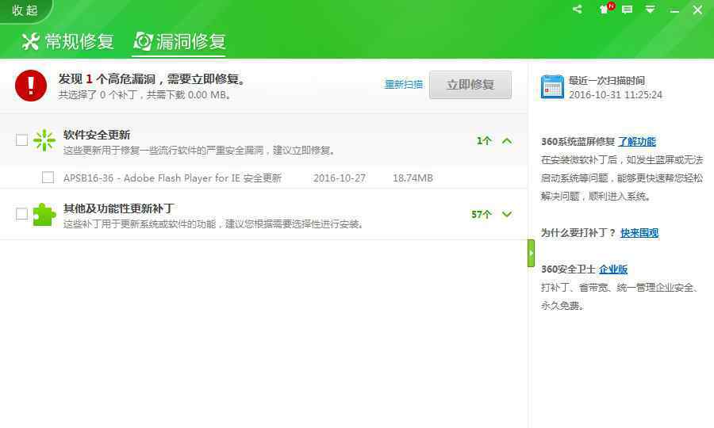Image resolution: width=714 pixels, height=428 pixels.
Task: Switch to 常规修复 tab
Action: [x=67, y=41]
